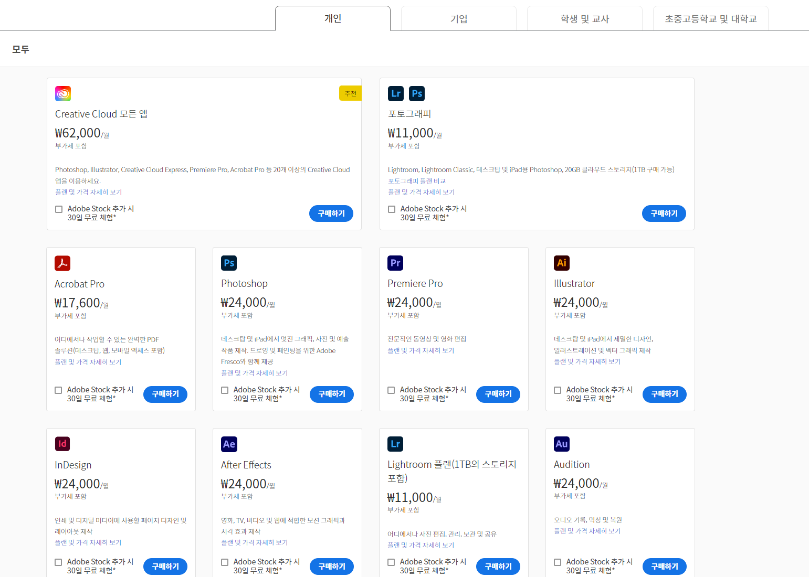
Task: View plan details link for Illustrator
Action: 587,362
